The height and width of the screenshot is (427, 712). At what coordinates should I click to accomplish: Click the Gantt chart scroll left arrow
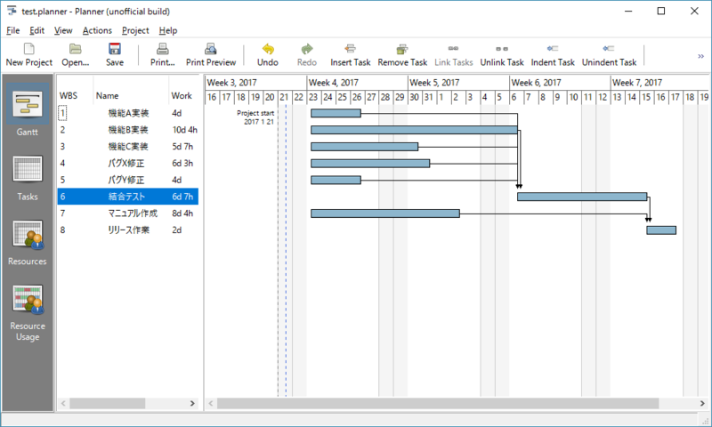pos(210,403)
